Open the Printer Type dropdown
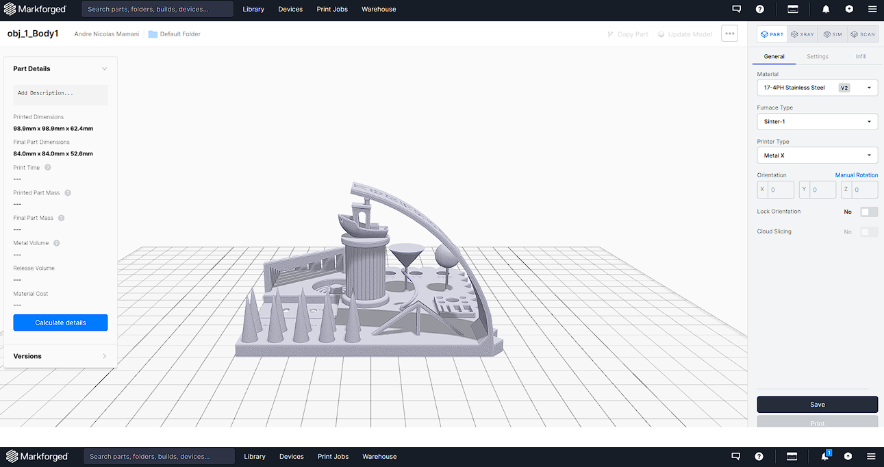This screenshot has height=467, width=884. click(817, 155)
